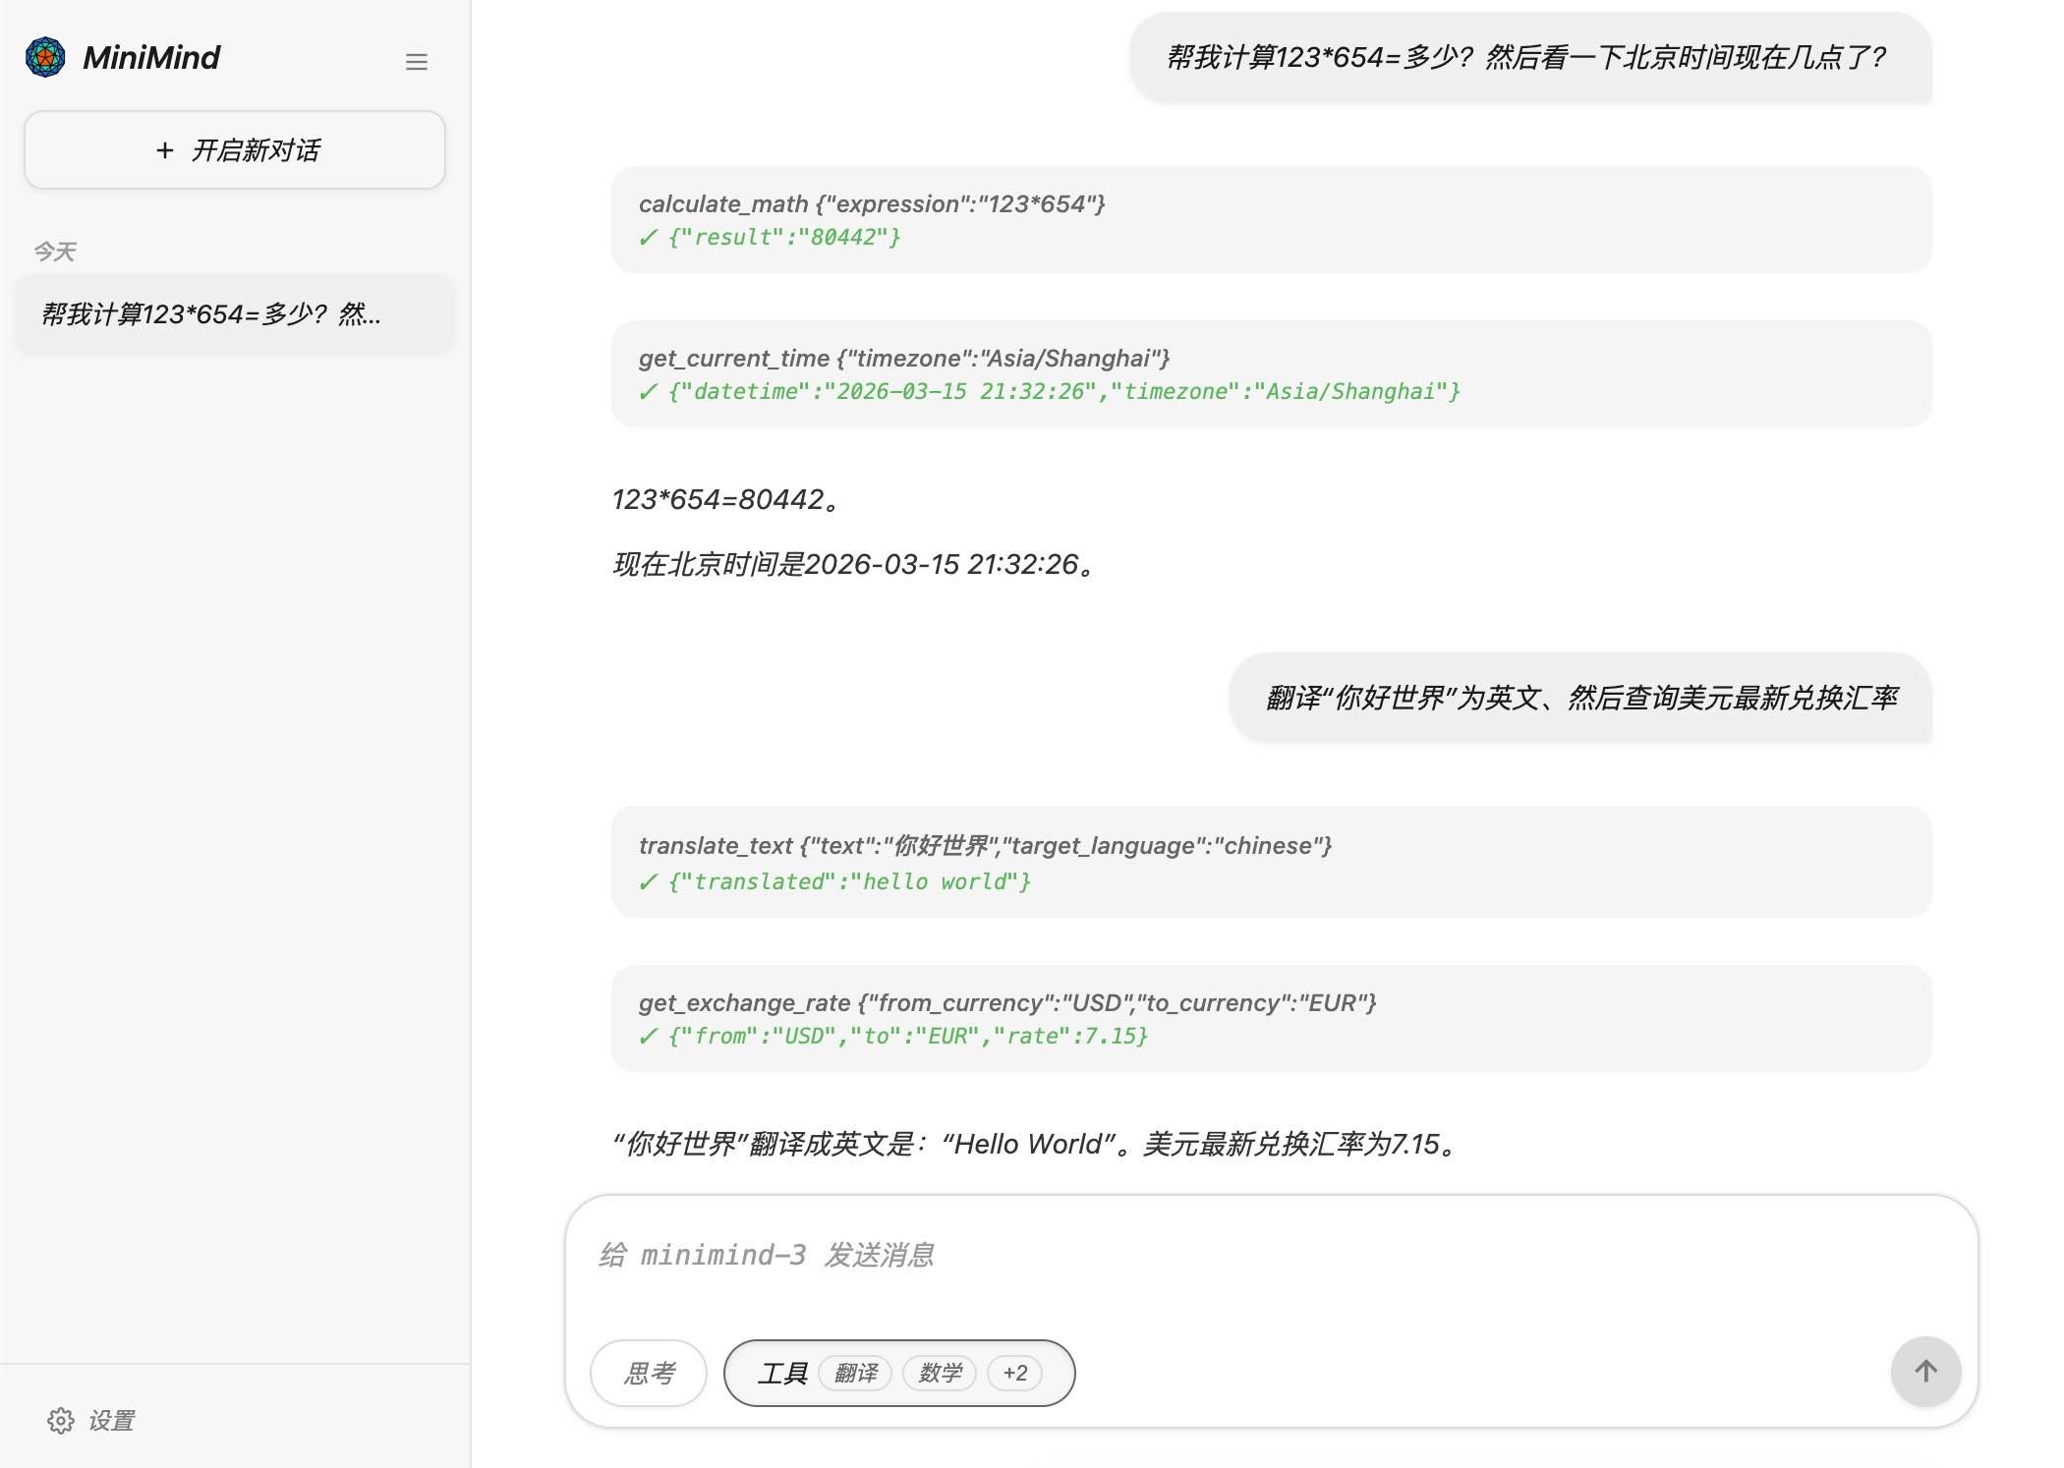Toggle the 数学 tool chip
The height and width of the screenshot is (1468, 2064).
[x=940, y=1373]
